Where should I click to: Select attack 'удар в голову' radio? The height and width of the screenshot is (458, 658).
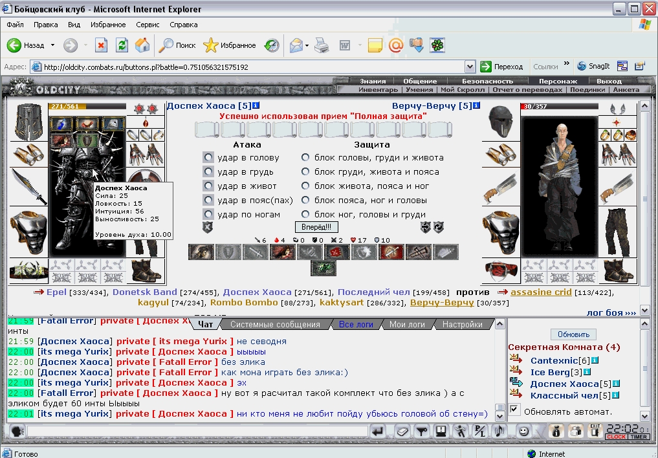(x=208, y=157)
